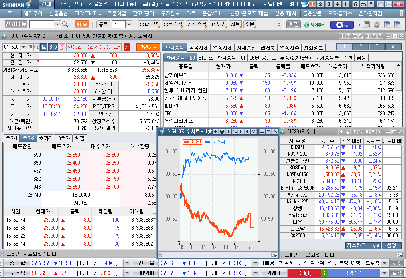This screenshot has height=279, width=406.
Task: Launch the alpha TV broadcast button
Action: (342, 25)
